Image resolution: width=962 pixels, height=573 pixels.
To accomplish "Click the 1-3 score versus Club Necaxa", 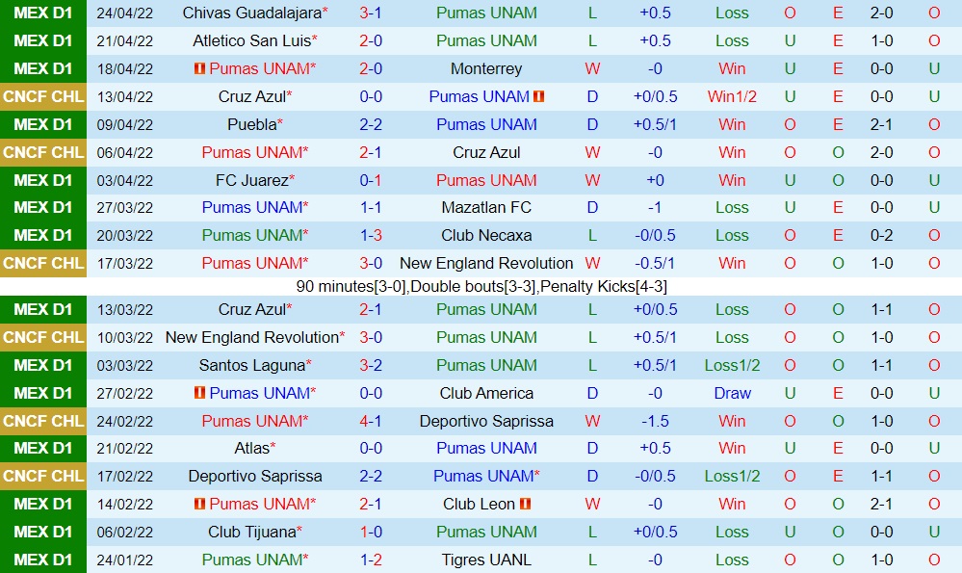I will 371,235.
